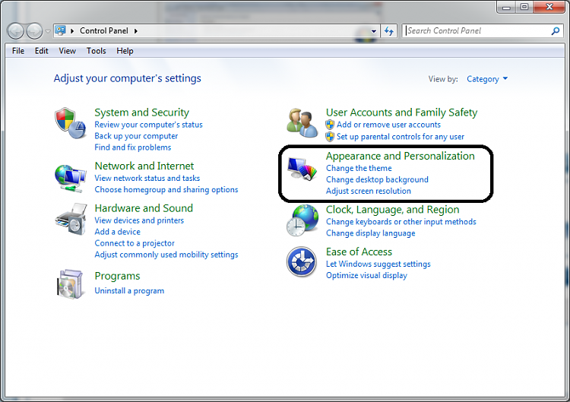Open System and Security heading link
The width and height of the screenshot is (570, 402).
tap(142, 112)
